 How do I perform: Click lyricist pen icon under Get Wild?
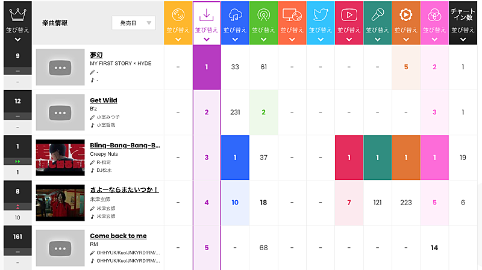[92, 117]
